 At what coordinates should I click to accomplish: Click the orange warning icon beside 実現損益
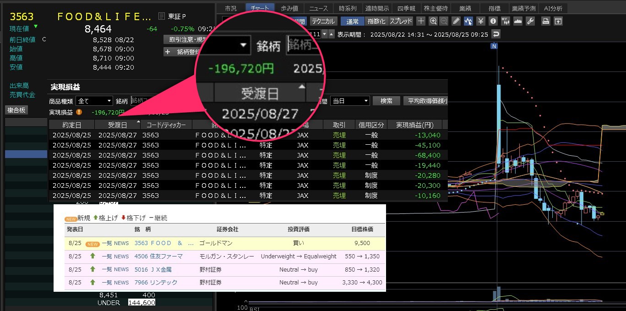click(79, 112)
